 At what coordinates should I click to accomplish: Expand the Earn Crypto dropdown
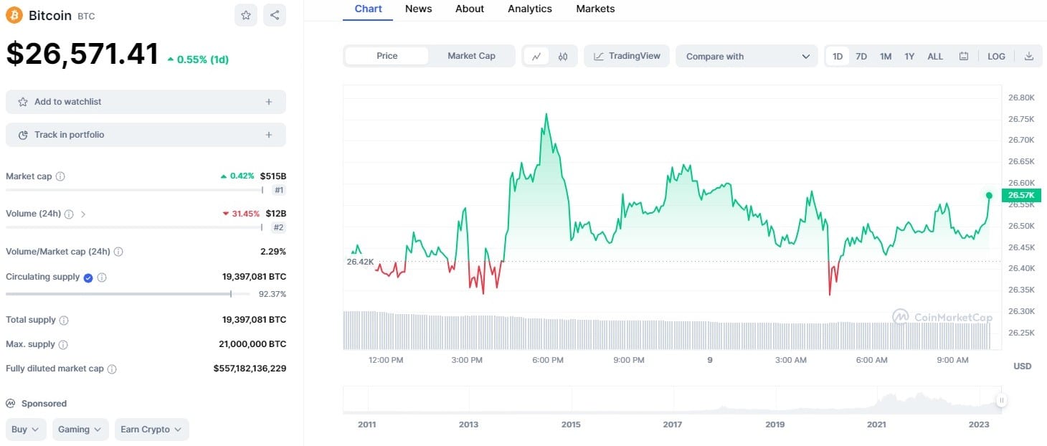pos(151,430)
